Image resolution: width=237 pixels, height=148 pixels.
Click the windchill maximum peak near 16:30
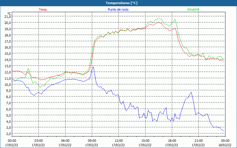pos(158,18)
